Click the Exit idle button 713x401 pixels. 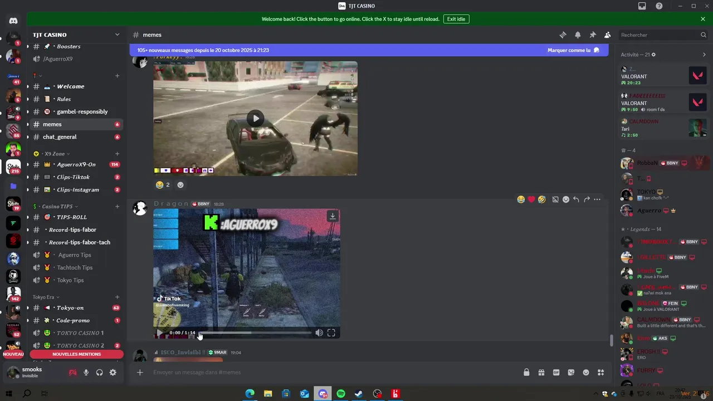click(456, 19)
